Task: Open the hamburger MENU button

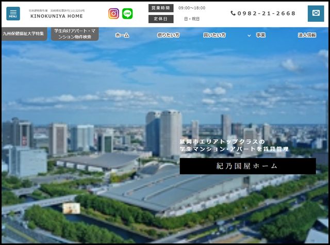Action: (x=13, y=13)
